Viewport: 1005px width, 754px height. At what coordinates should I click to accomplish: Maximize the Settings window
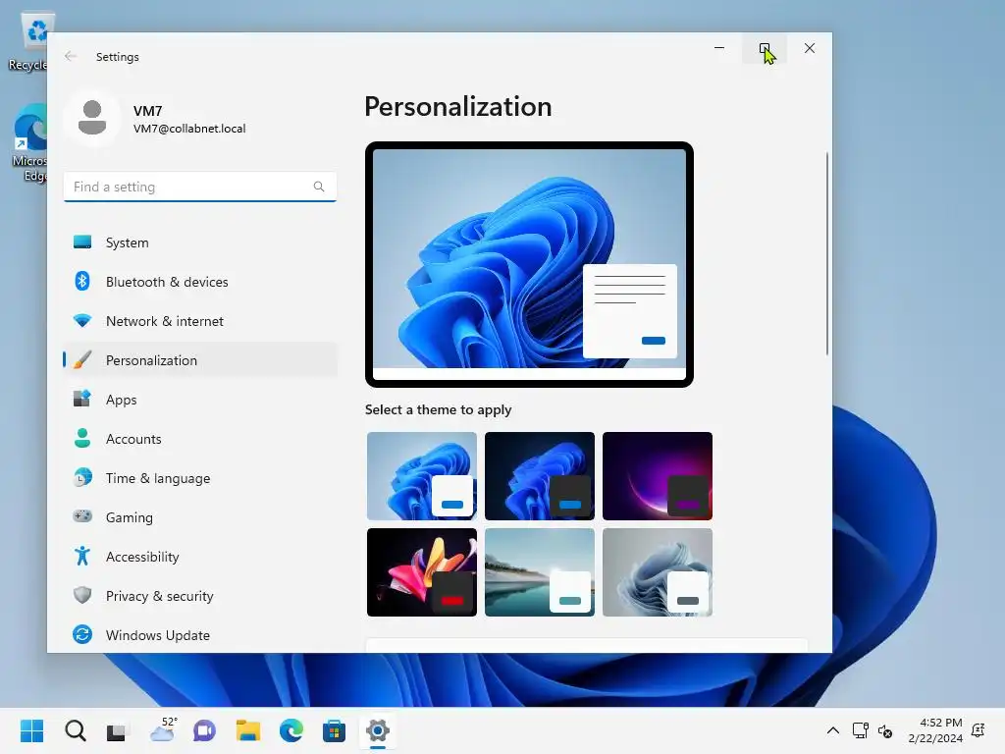point(765,48)
